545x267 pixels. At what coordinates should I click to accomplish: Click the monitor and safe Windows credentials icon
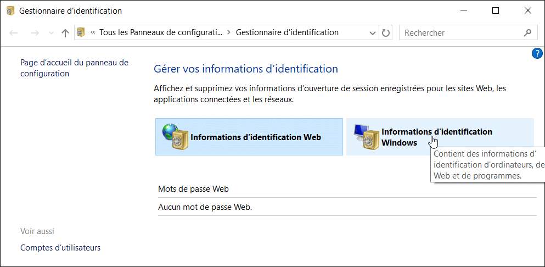[366, 136]
